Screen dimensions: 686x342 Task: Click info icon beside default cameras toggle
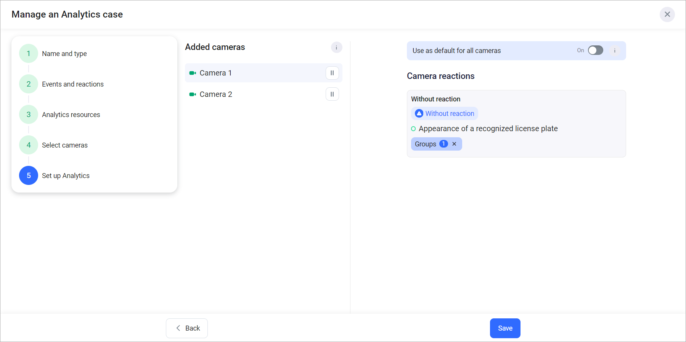615,51
